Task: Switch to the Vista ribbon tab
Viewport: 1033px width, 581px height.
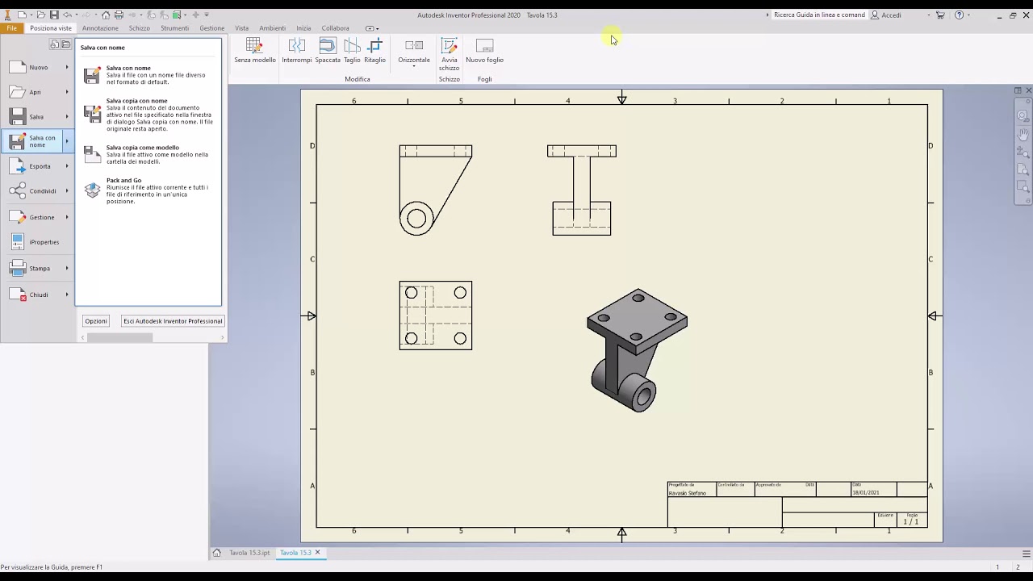Action: point(242,28)
